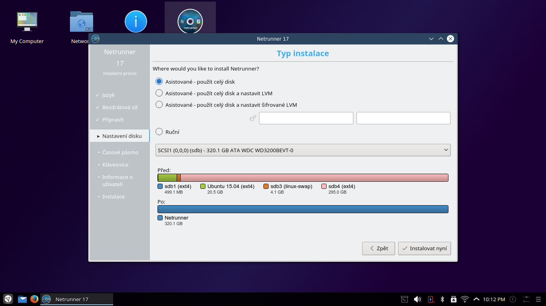
Task: Click the Instalovat nyní button
Action: (424, 248)
